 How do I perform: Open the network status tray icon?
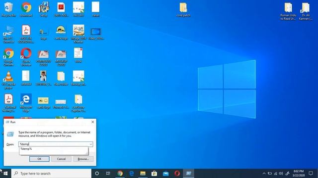click(x=275, y=174)
